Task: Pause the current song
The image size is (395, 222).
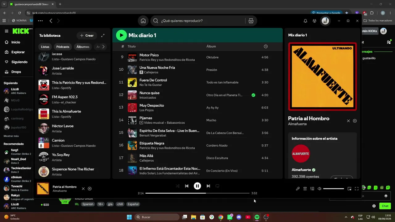Action: (197, 186)
